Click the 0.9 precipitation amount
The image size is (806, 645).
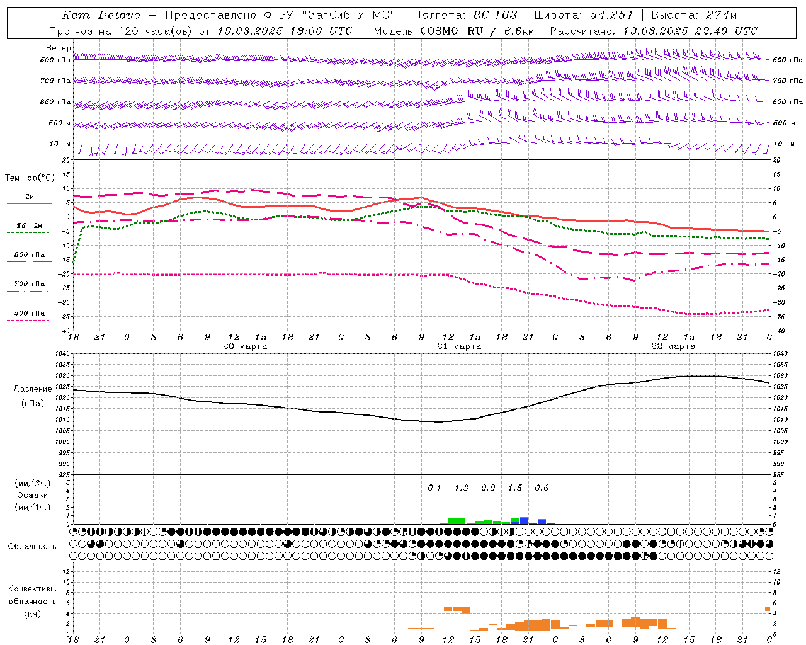488,488
